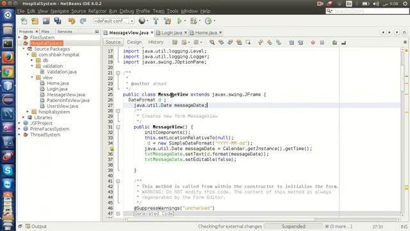Viewport: 410px width, 231px height.
Task: Open Terminal from the Ubuntu launcher
Action: point(8,43)
